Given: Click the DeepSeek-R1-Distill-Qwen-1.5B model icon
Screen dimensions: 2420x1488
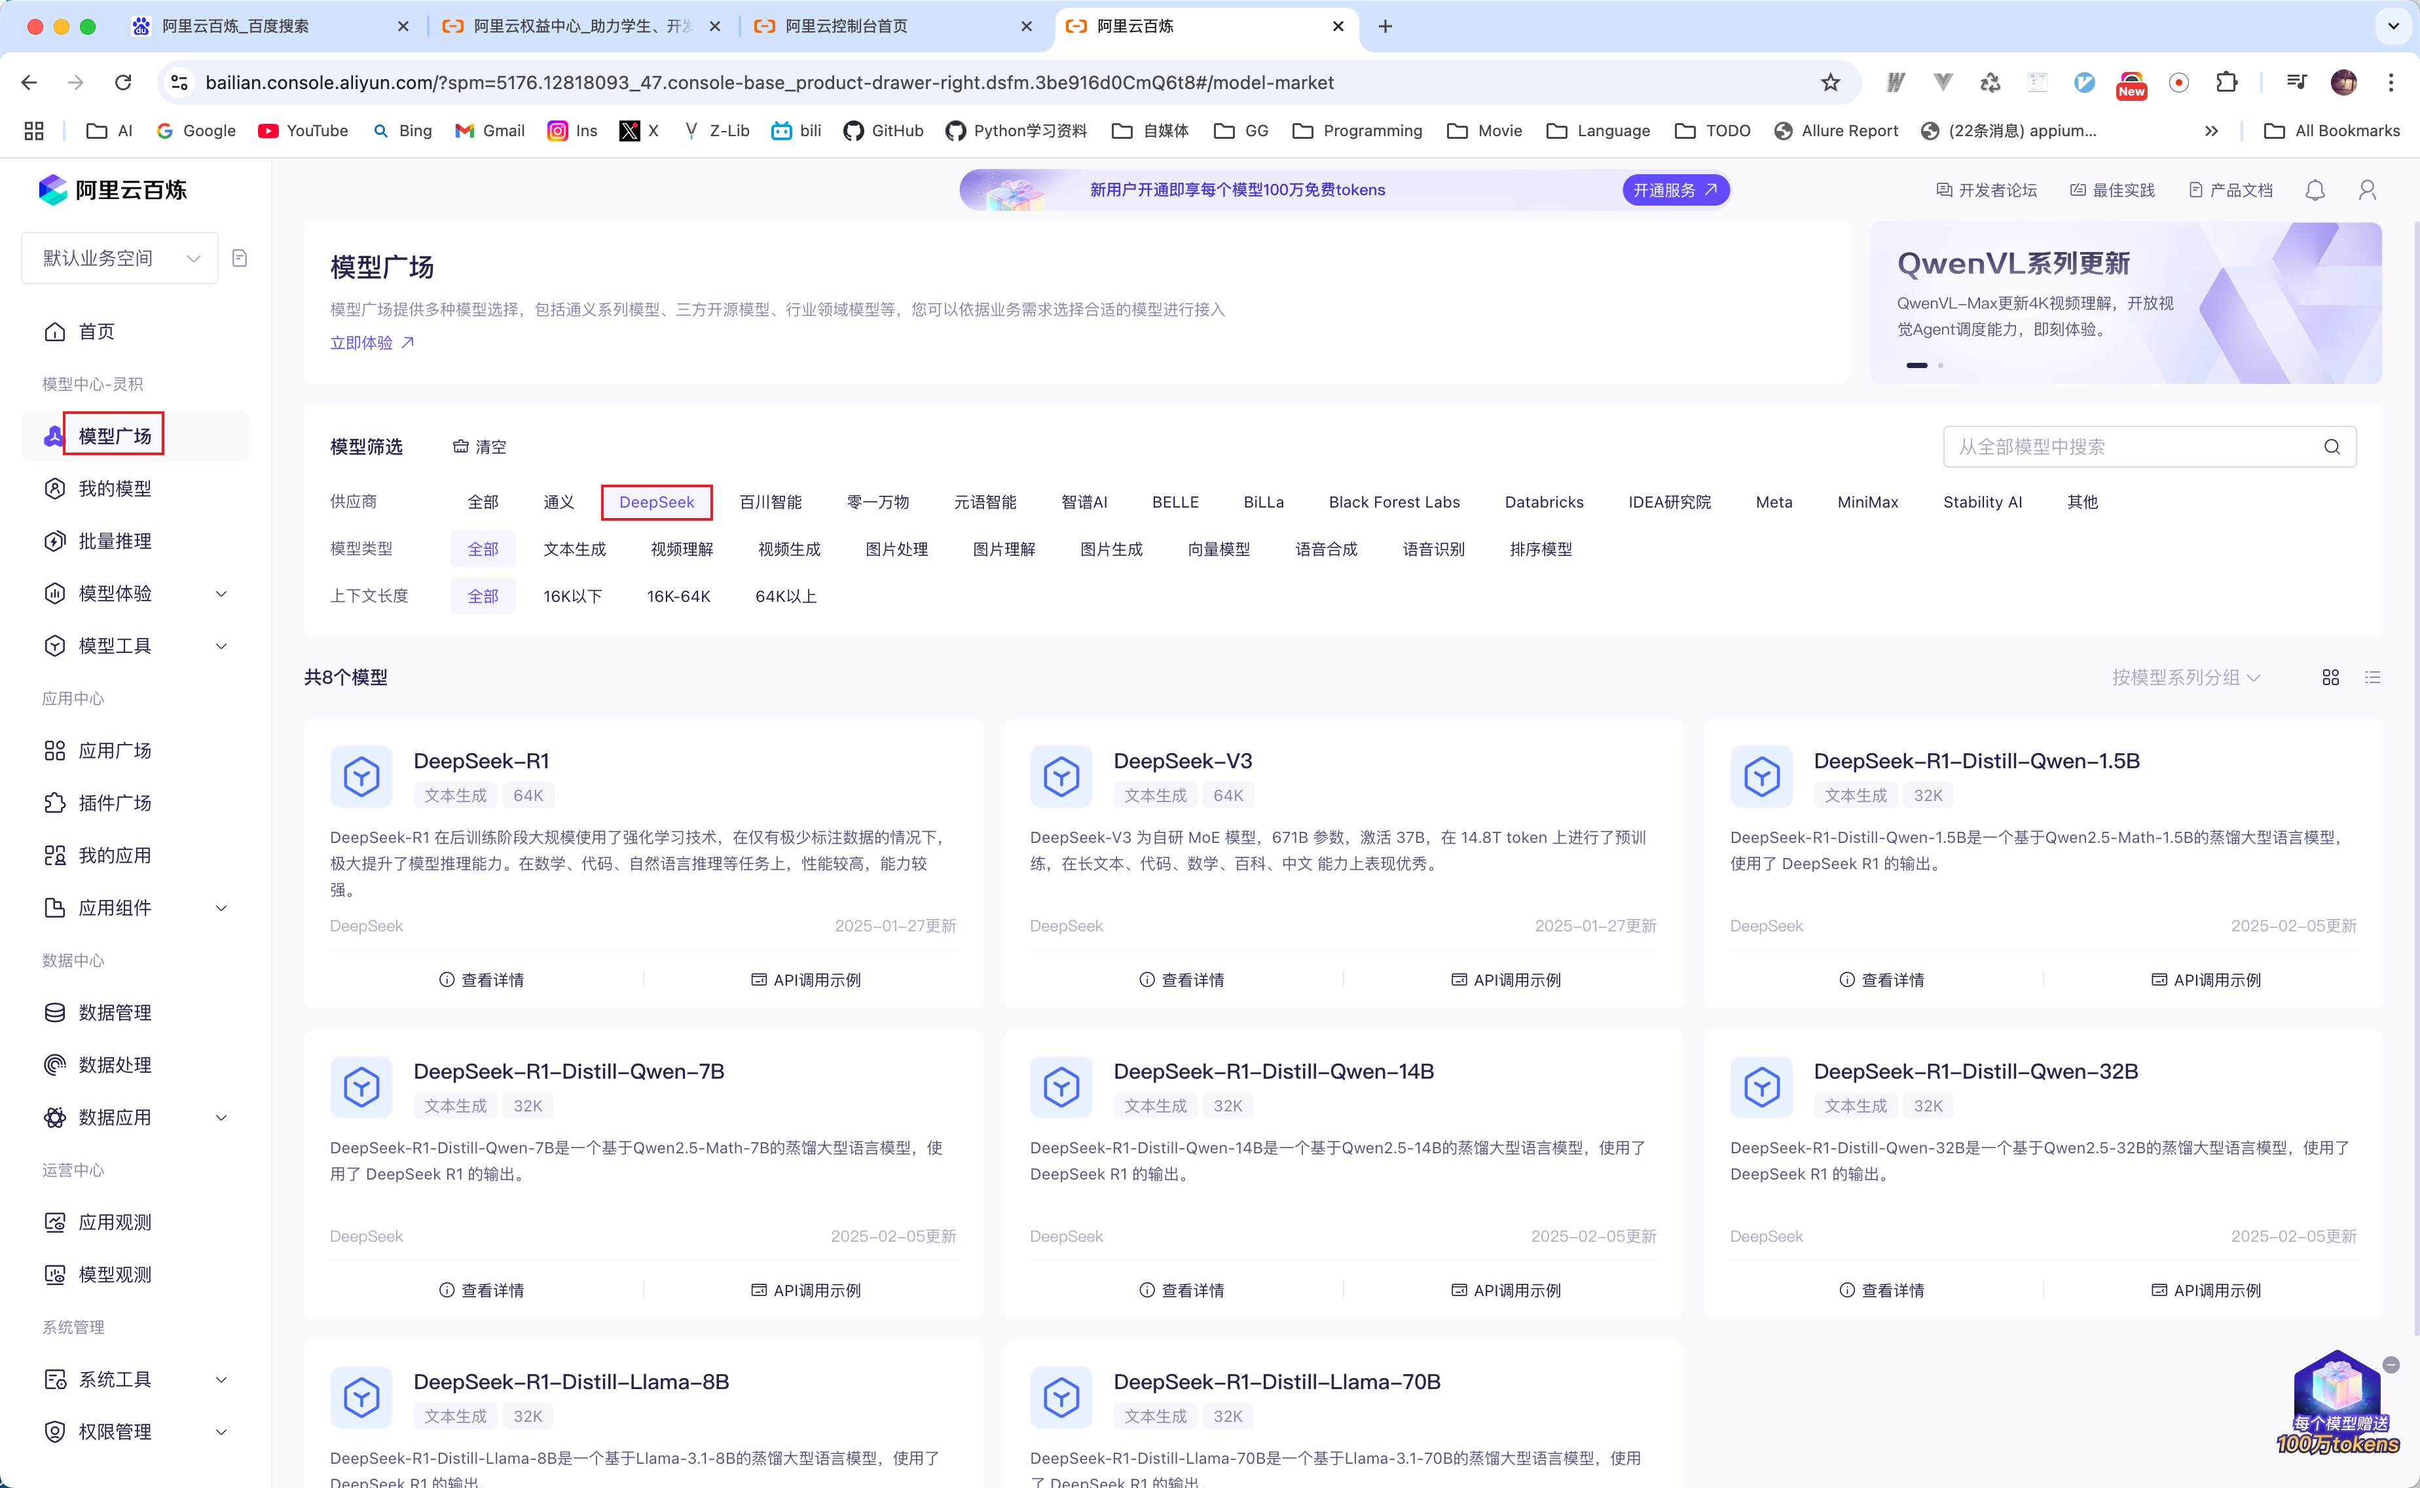Looking at the screenshot, I should click(x=1761, y=777).
